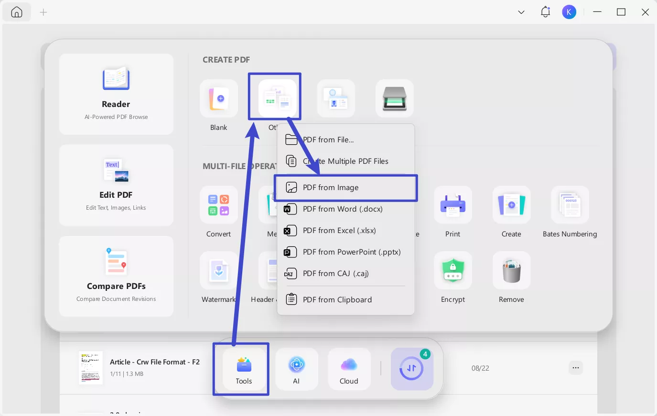Choose PDF from CAJ (.caj)

335,273
